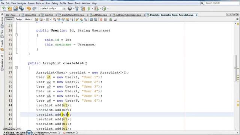Screen dimensions: 240x135
Task: Click the Save All icon
Action: [21, 9]
